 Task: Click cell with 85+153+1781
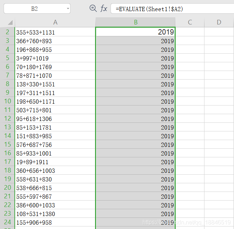[55, 127]
